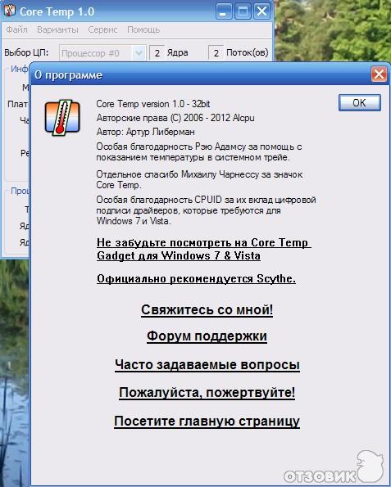Close the Core Temp 1.0 main window
Image resolution: width=391 pixels, height=487 pixels.
click(262, 11)
